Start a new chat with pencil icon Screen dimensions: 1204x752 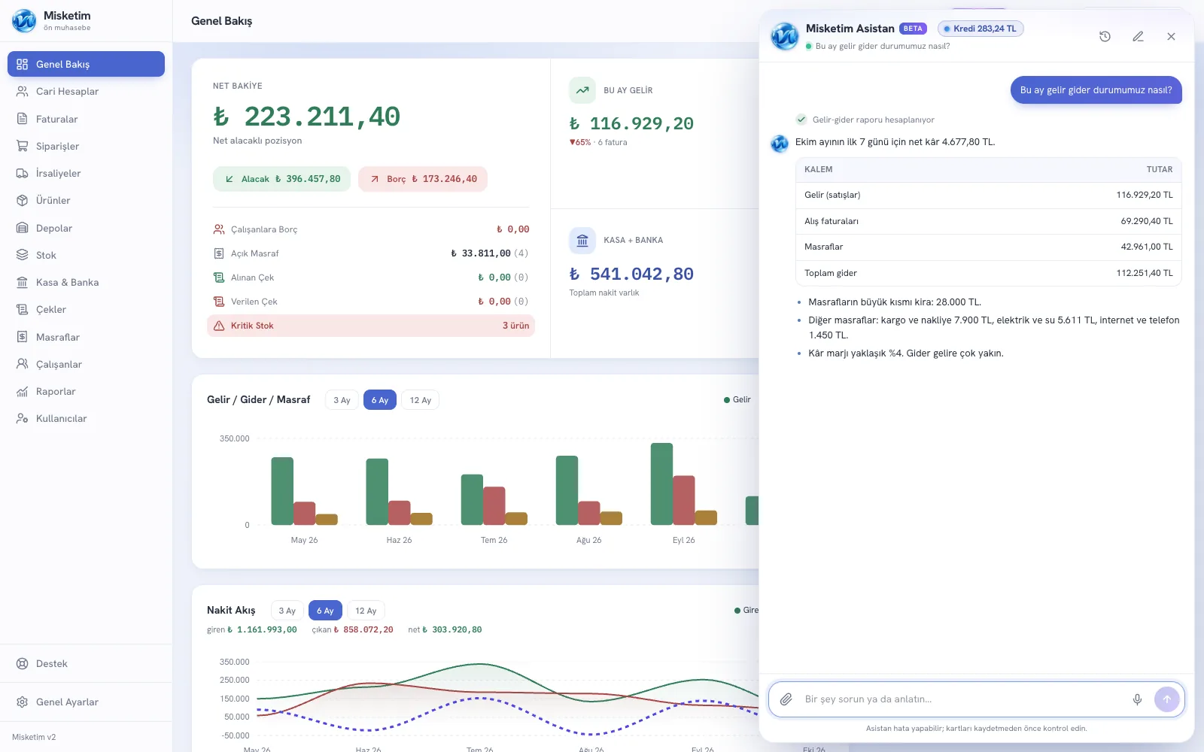pyautogui.click(x=1138, y=36)
